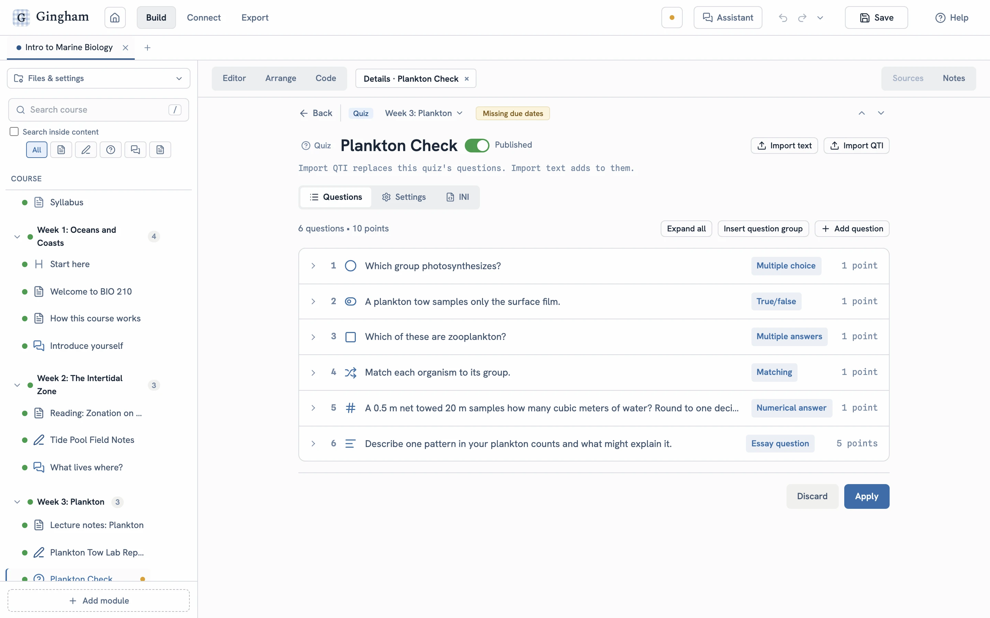The height and width of the screenshot is (618, 990).
Task: Undo the last change
Action: tap(783, 18)
